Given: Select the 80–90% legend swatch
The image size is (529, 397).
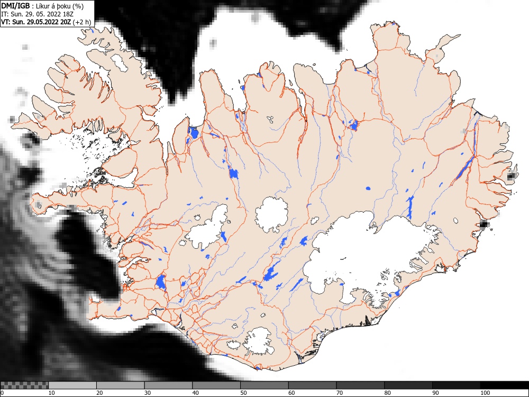Looking at the screenshot, I should coord(408,385).
